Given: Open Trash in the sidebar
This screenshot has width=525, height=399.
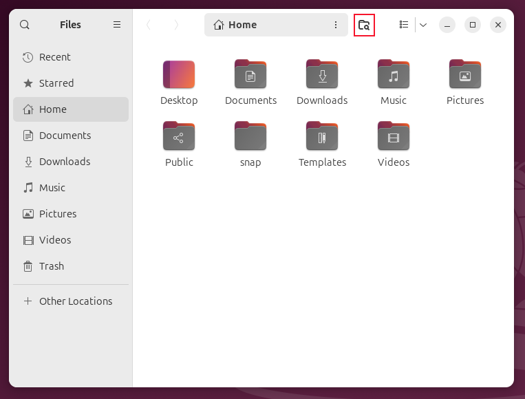Looking at the screenshot, I should coord(71,266).
